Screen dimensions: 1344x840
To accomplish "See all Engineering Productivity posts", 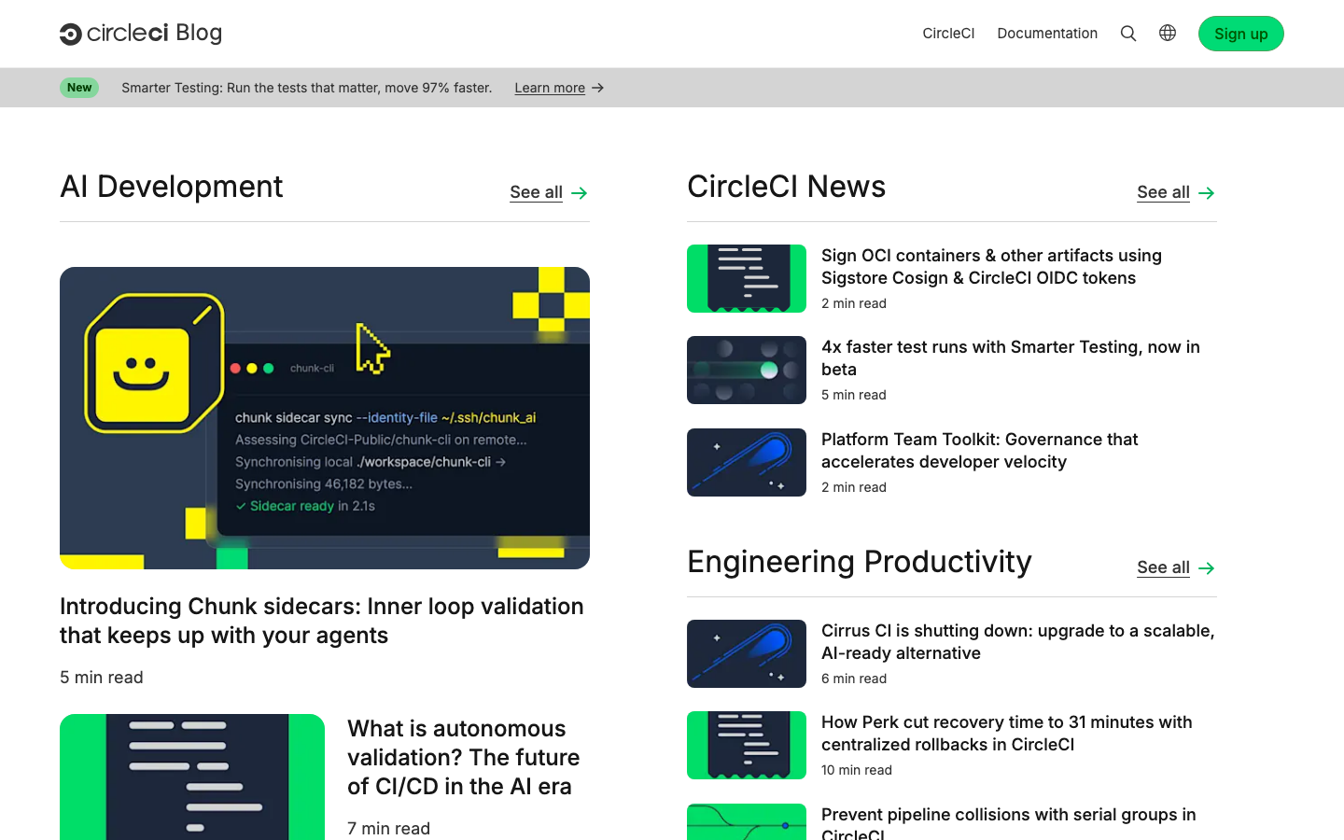I will (x=1163, y=567).
